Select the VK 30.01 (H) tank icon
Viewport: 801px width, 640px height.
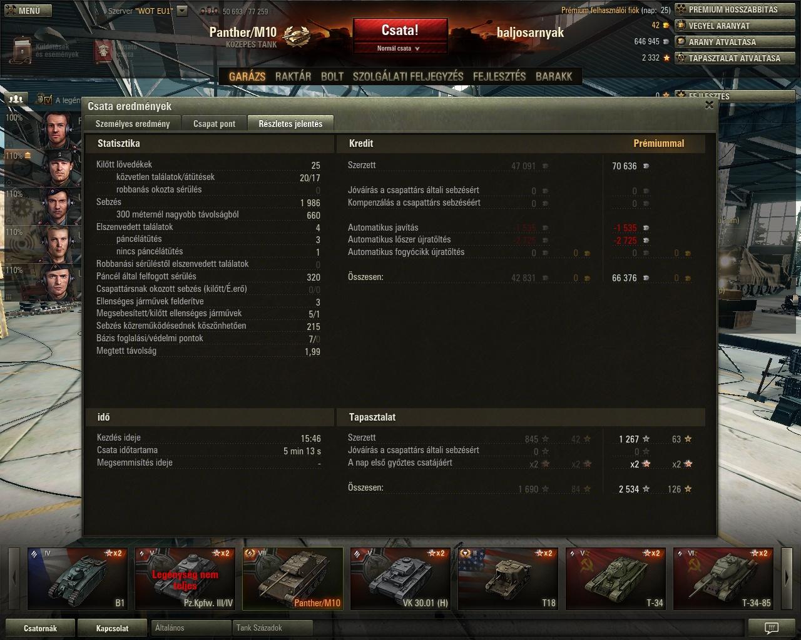tap(400, 578)
